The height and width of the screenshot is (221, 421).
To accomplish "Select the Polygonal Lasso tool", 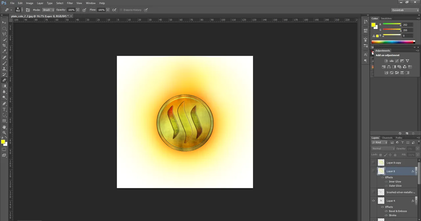I will [4, 34].
